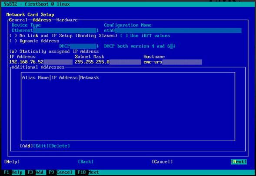
Task: Click the Cancel button
Action: [x=162, y=162]
